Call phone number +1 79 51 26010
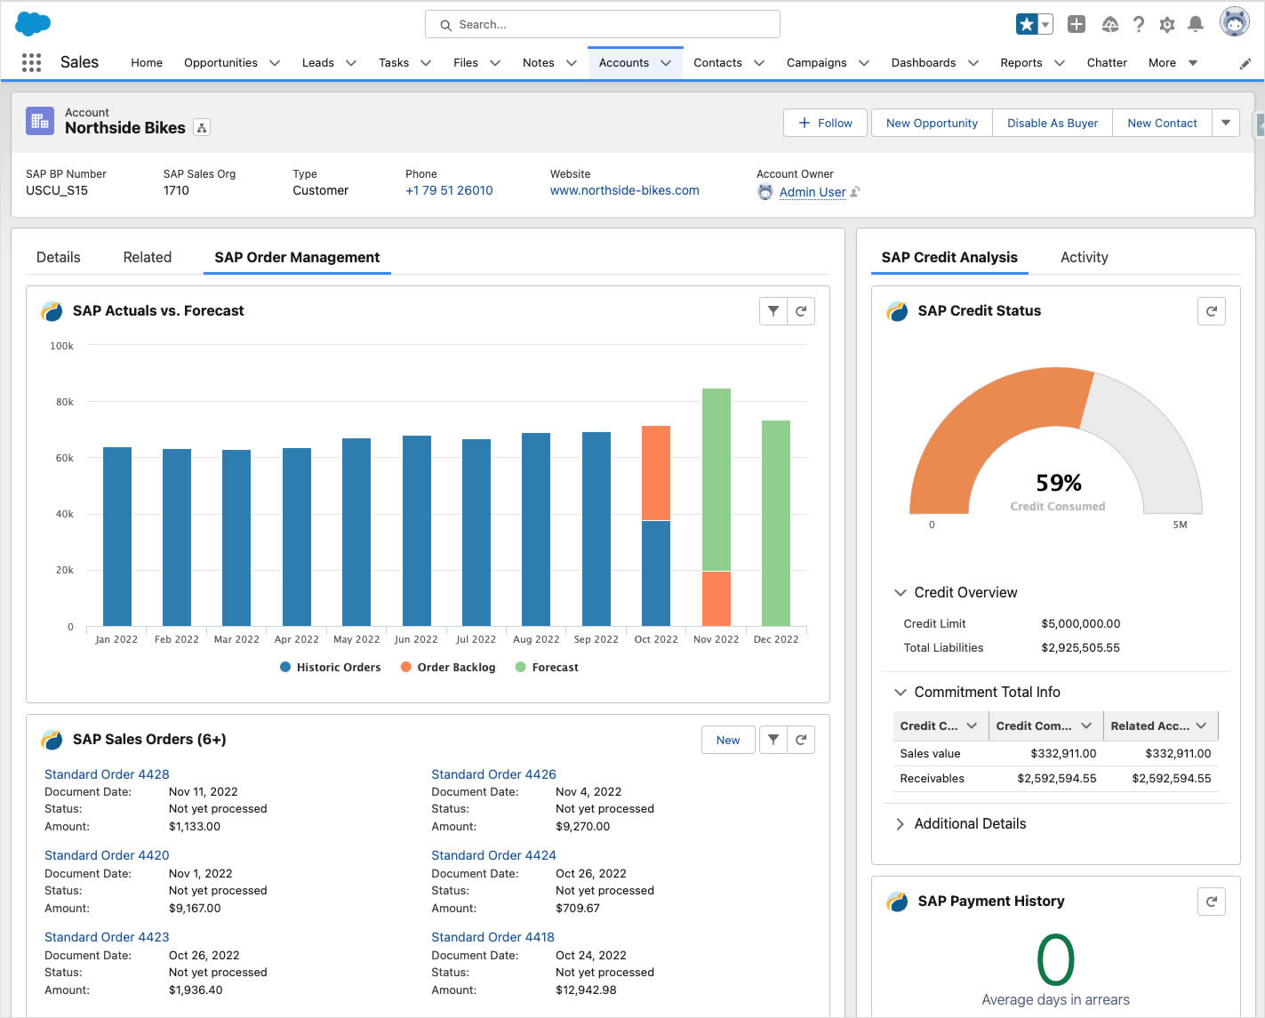 coord(449,190)
